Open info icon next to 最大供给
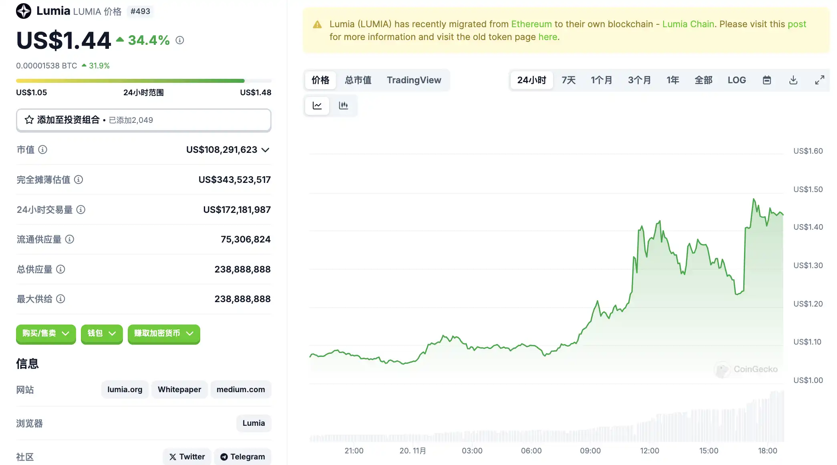Viewport: 837px width, 465px height. 60,299
